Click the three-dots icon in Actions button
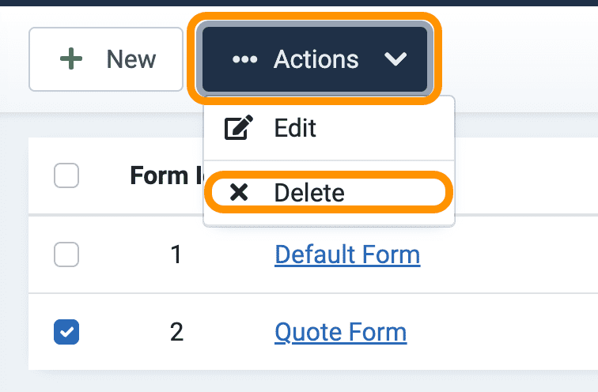Screen dimensions: 598x392 245,59
